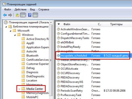Select the root Планировщик заданий node
This screenshot has width=132, height=99.
click(x=29, y=22)
